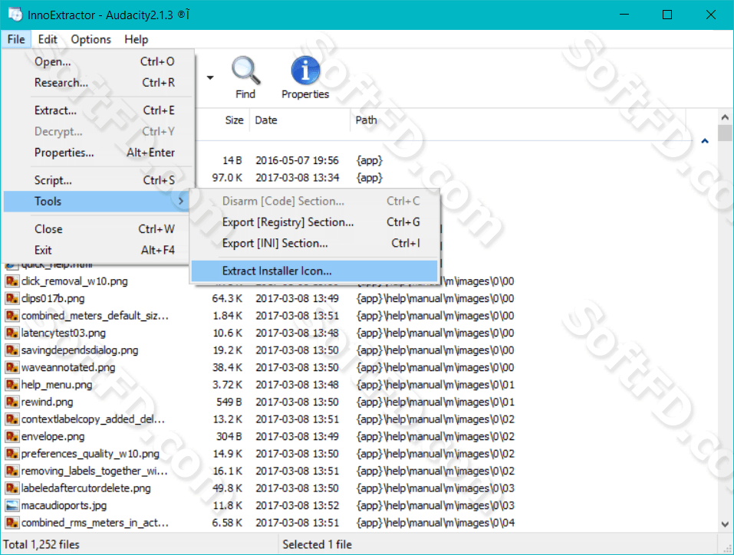Select the clips017b.png file icon

(x=12, y=298)
